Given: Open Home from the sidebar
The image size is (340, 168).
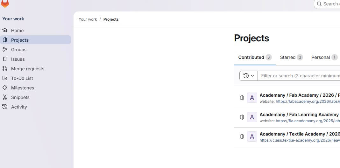Looking at the screenshot, I should click(17, 31).
